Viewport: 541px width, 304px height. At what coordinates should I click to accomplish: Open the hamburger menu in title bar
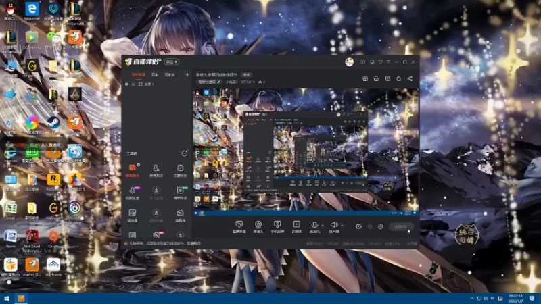(388, 62)
